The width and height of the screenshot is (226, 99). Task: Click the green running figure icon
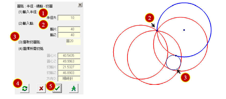pos(74,89)
